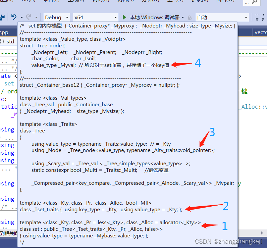This screenshot has height=248, width=267.
Task: Open the x64 platform combo box
Action: 95,17
